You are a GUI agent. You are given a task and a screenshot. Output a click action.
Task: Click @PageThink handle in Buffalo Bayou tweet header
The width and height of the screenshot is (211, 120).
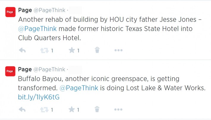pos(49,70)
